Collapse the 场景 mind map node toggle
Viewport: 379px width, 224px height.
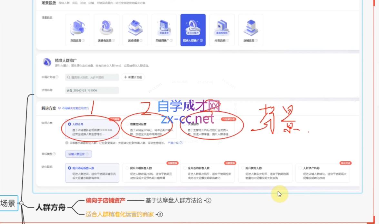click(21, 203)
